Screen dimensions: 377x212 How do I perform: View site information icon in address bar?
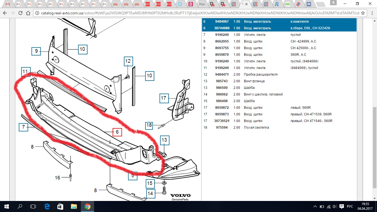click(x=38, y=13)
